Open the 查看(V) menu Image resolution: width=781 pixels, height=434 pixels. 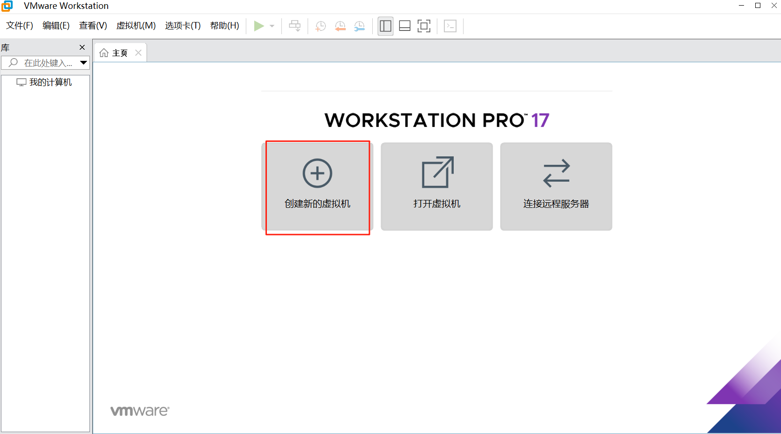[93, 26]
